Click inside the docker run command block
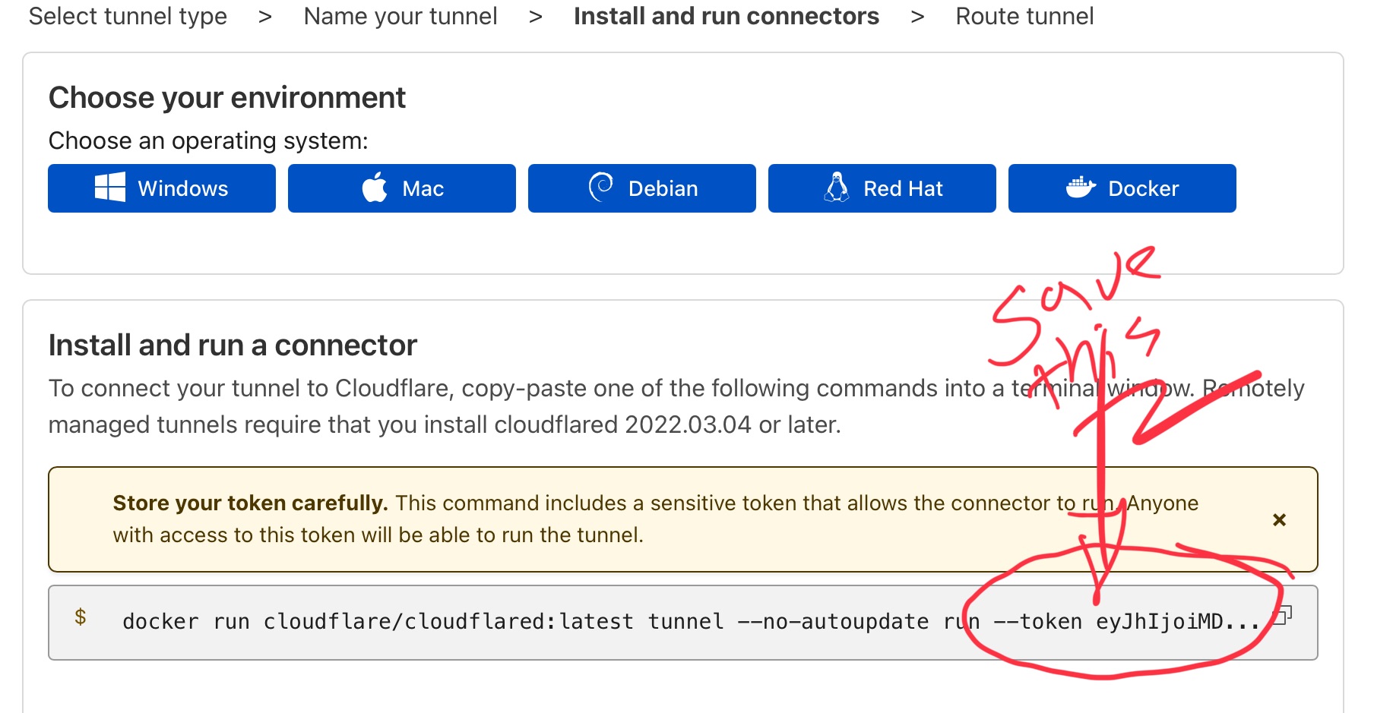The height and width of the screenshot is (713, 1393). [x=532, y=621]
